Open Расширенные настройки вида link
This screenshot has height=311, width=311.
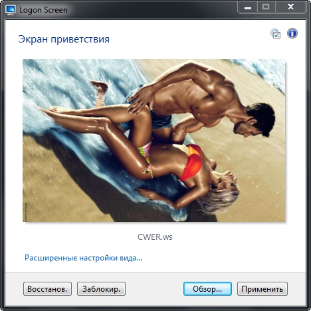click(83, 258)
